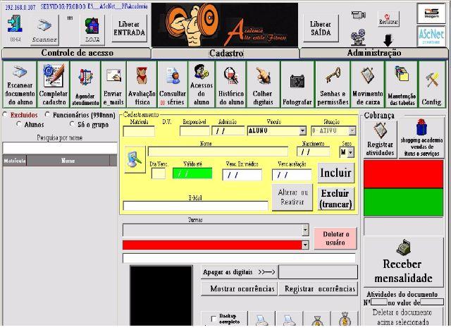
Task: Expand the Situação ATIVO dropdown
Action: [352, 131]
